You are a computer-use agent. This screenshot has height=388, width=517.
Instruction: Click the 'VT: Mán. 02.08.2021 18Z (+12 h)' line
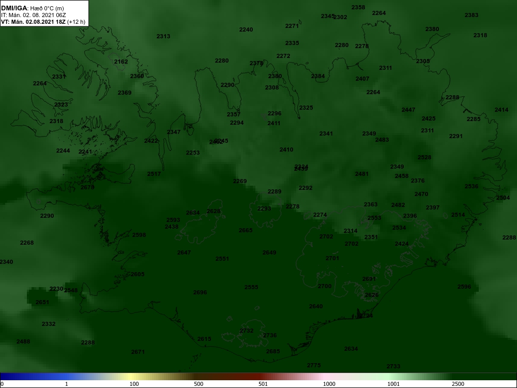(x=43, y=22)
